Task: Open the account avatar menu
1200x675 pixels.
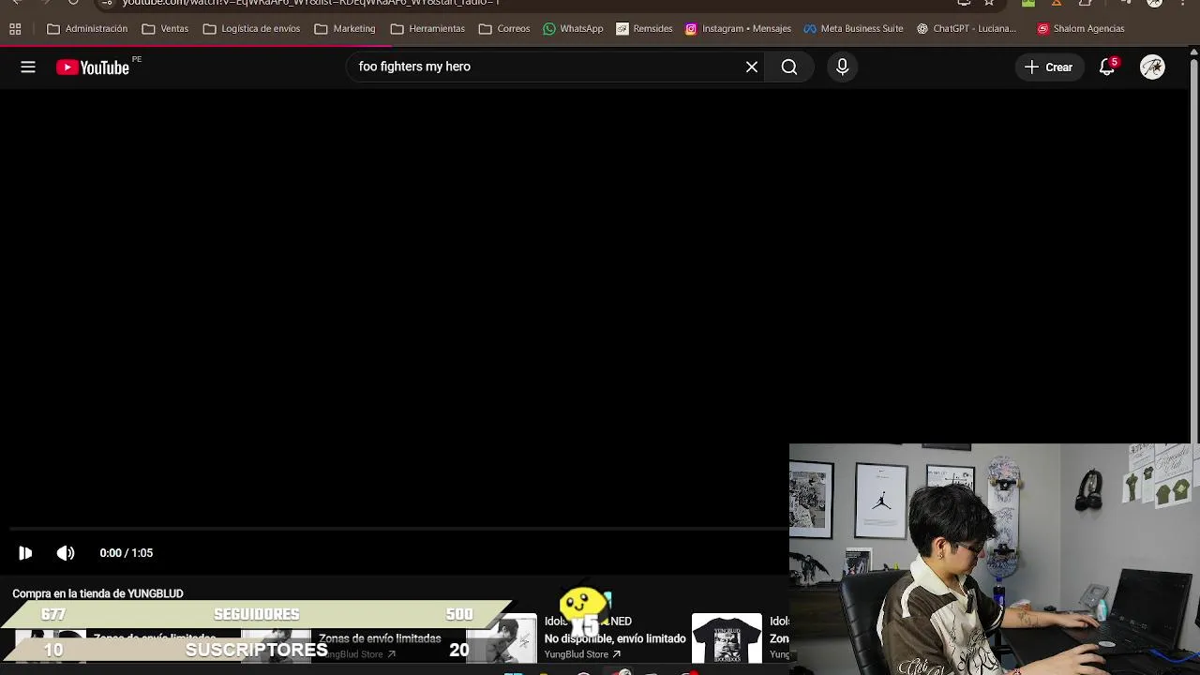Action: coord(1152,67)
